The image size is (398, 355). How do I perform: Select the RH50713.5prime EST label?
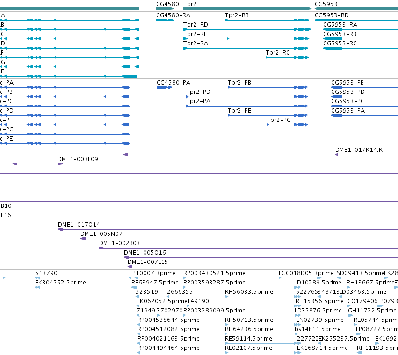tap(249, 320)
